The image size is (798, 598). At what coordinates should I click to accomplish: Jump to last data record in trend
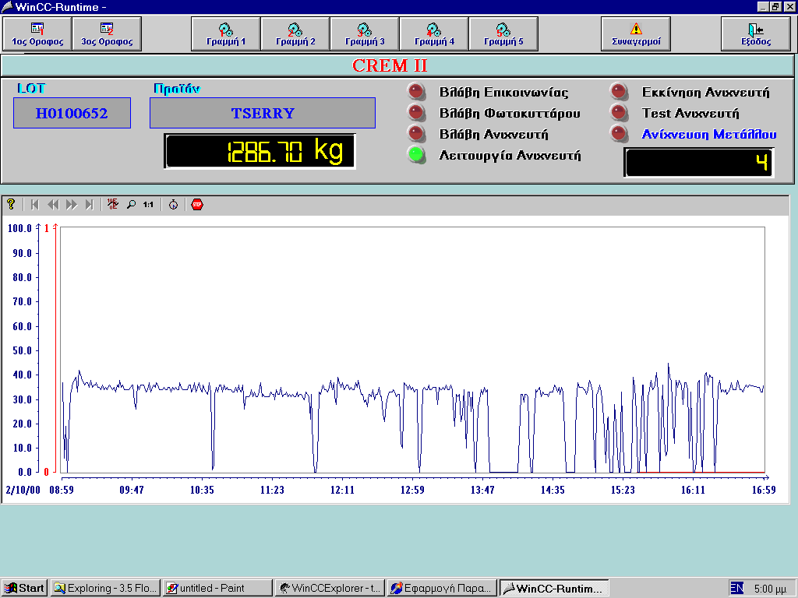[90, 205]
